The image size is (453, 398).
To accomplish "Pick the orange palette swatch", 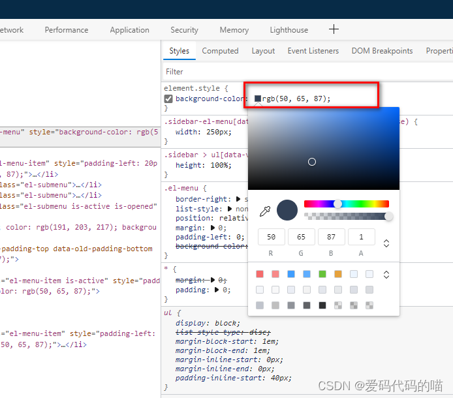I will 338,274.
